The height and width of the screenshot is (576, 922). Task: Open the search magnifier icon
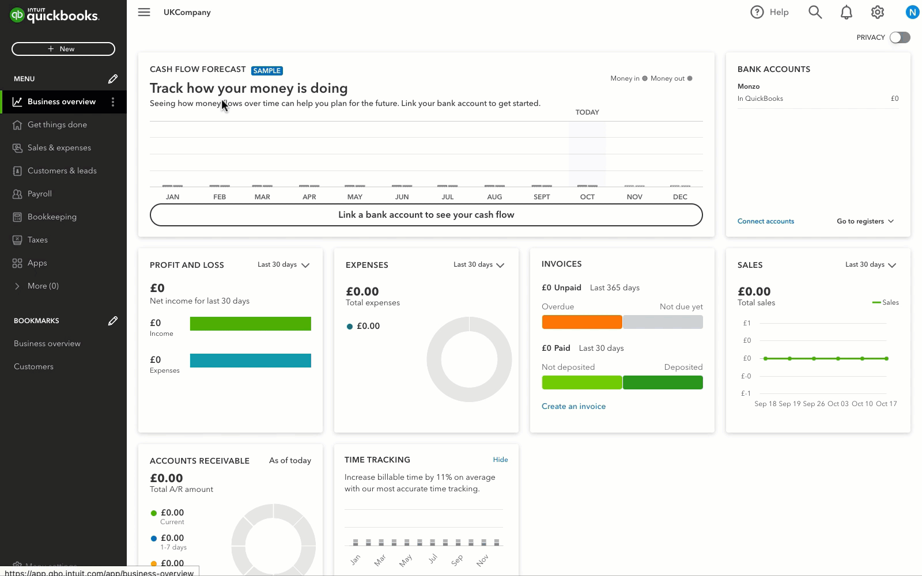[x=815, y=12]
